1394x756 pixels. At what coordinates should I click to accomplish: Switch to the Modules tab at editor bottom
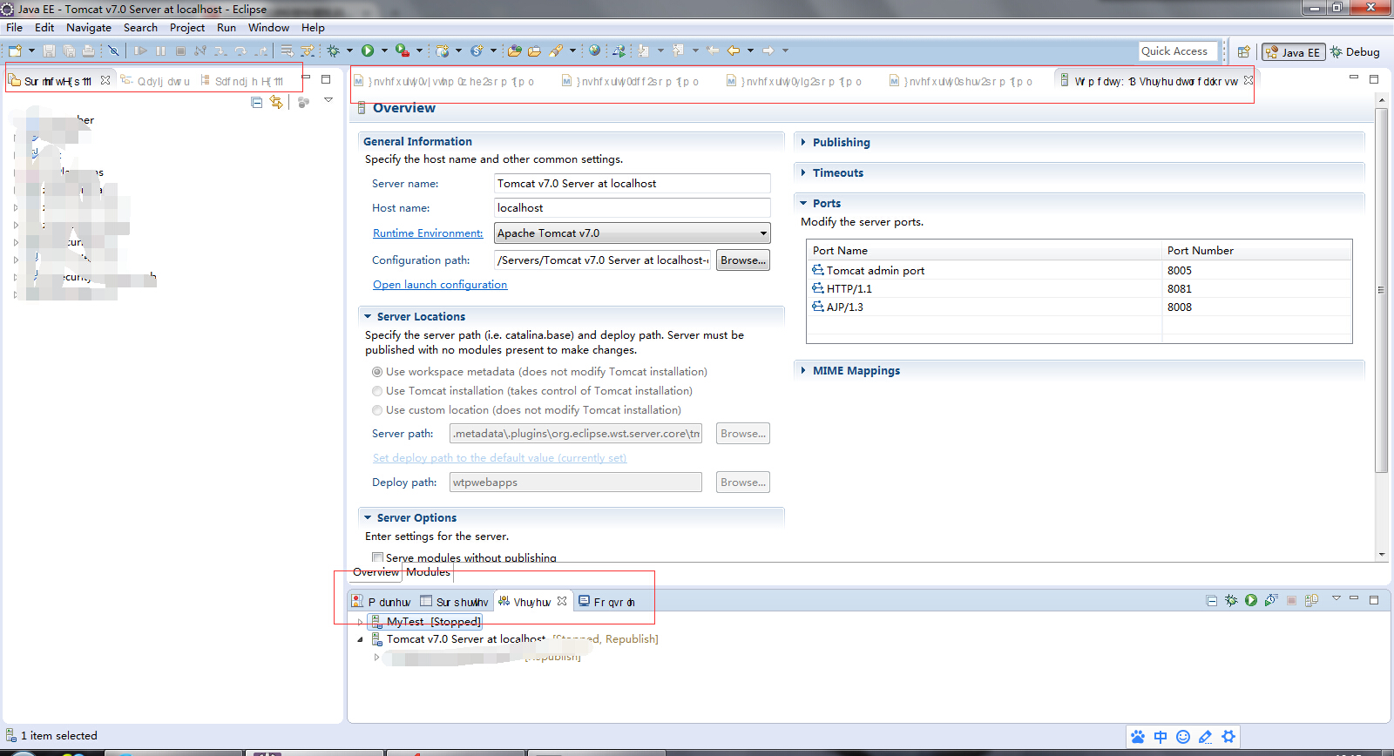click(428, 572)
